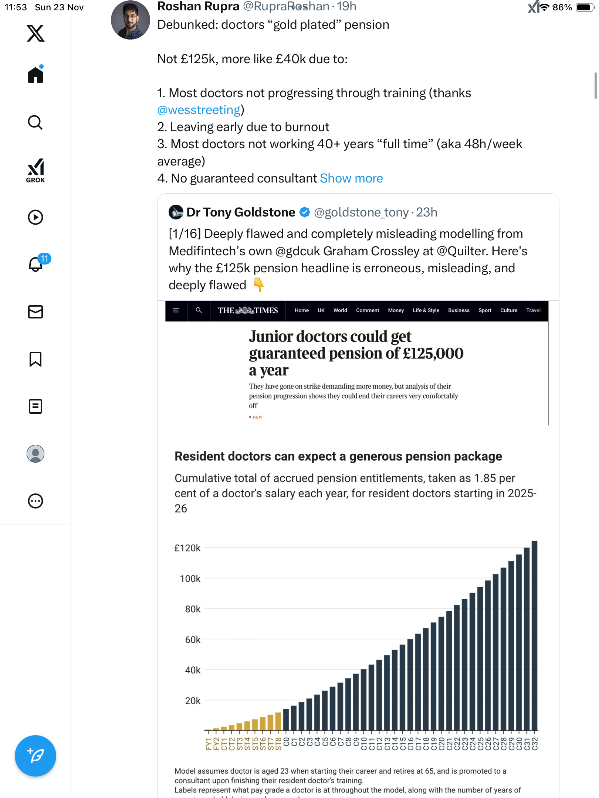The image size is (599, 798).
Task: Open Notifications bell with 11 badge
Action: click(x=36, y=264)
